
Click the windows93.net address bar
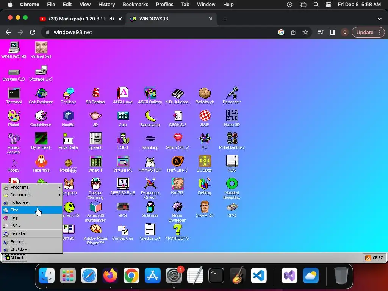(x=158, y=32)
